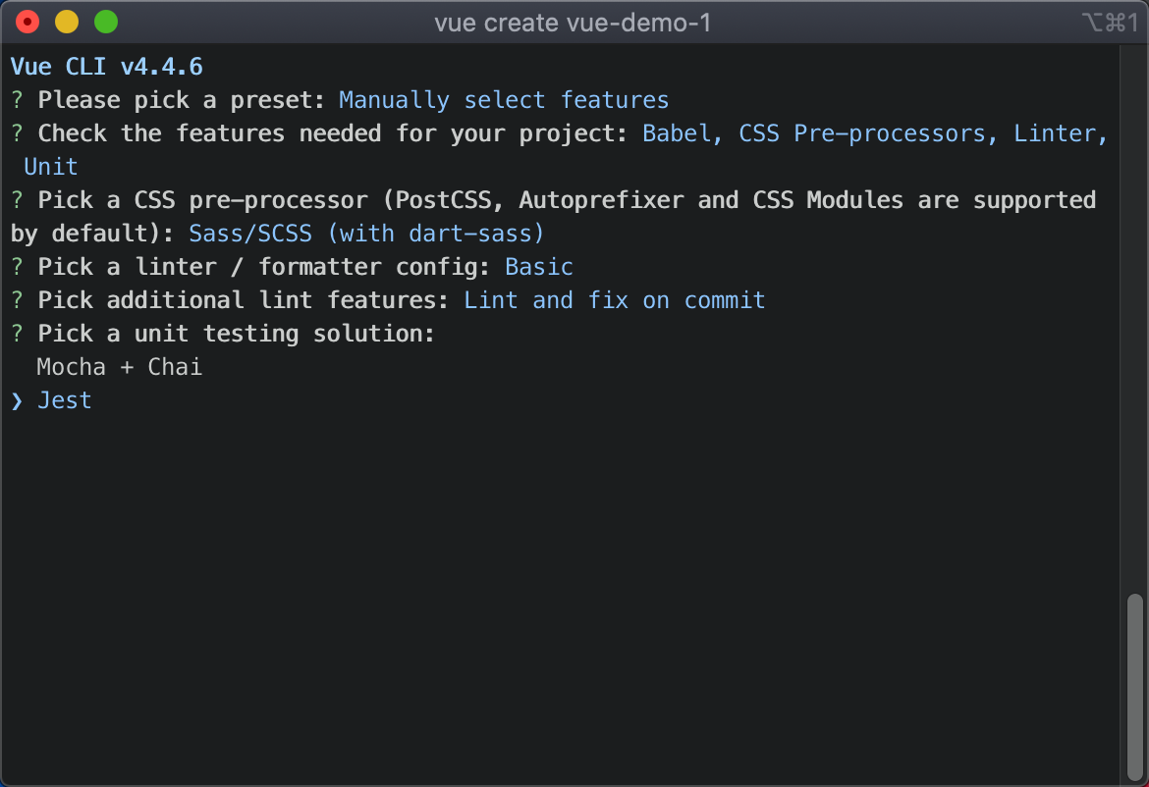This screenshot has width=1149, height=787.
Task: Click the window title 'vue create vue-demo-1'
Action: click(x=574, y=23)
